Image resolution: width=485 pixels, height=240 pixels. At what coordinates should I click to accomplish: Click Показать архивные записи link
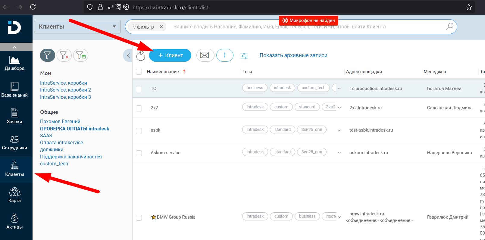click(x=293, y=55)
